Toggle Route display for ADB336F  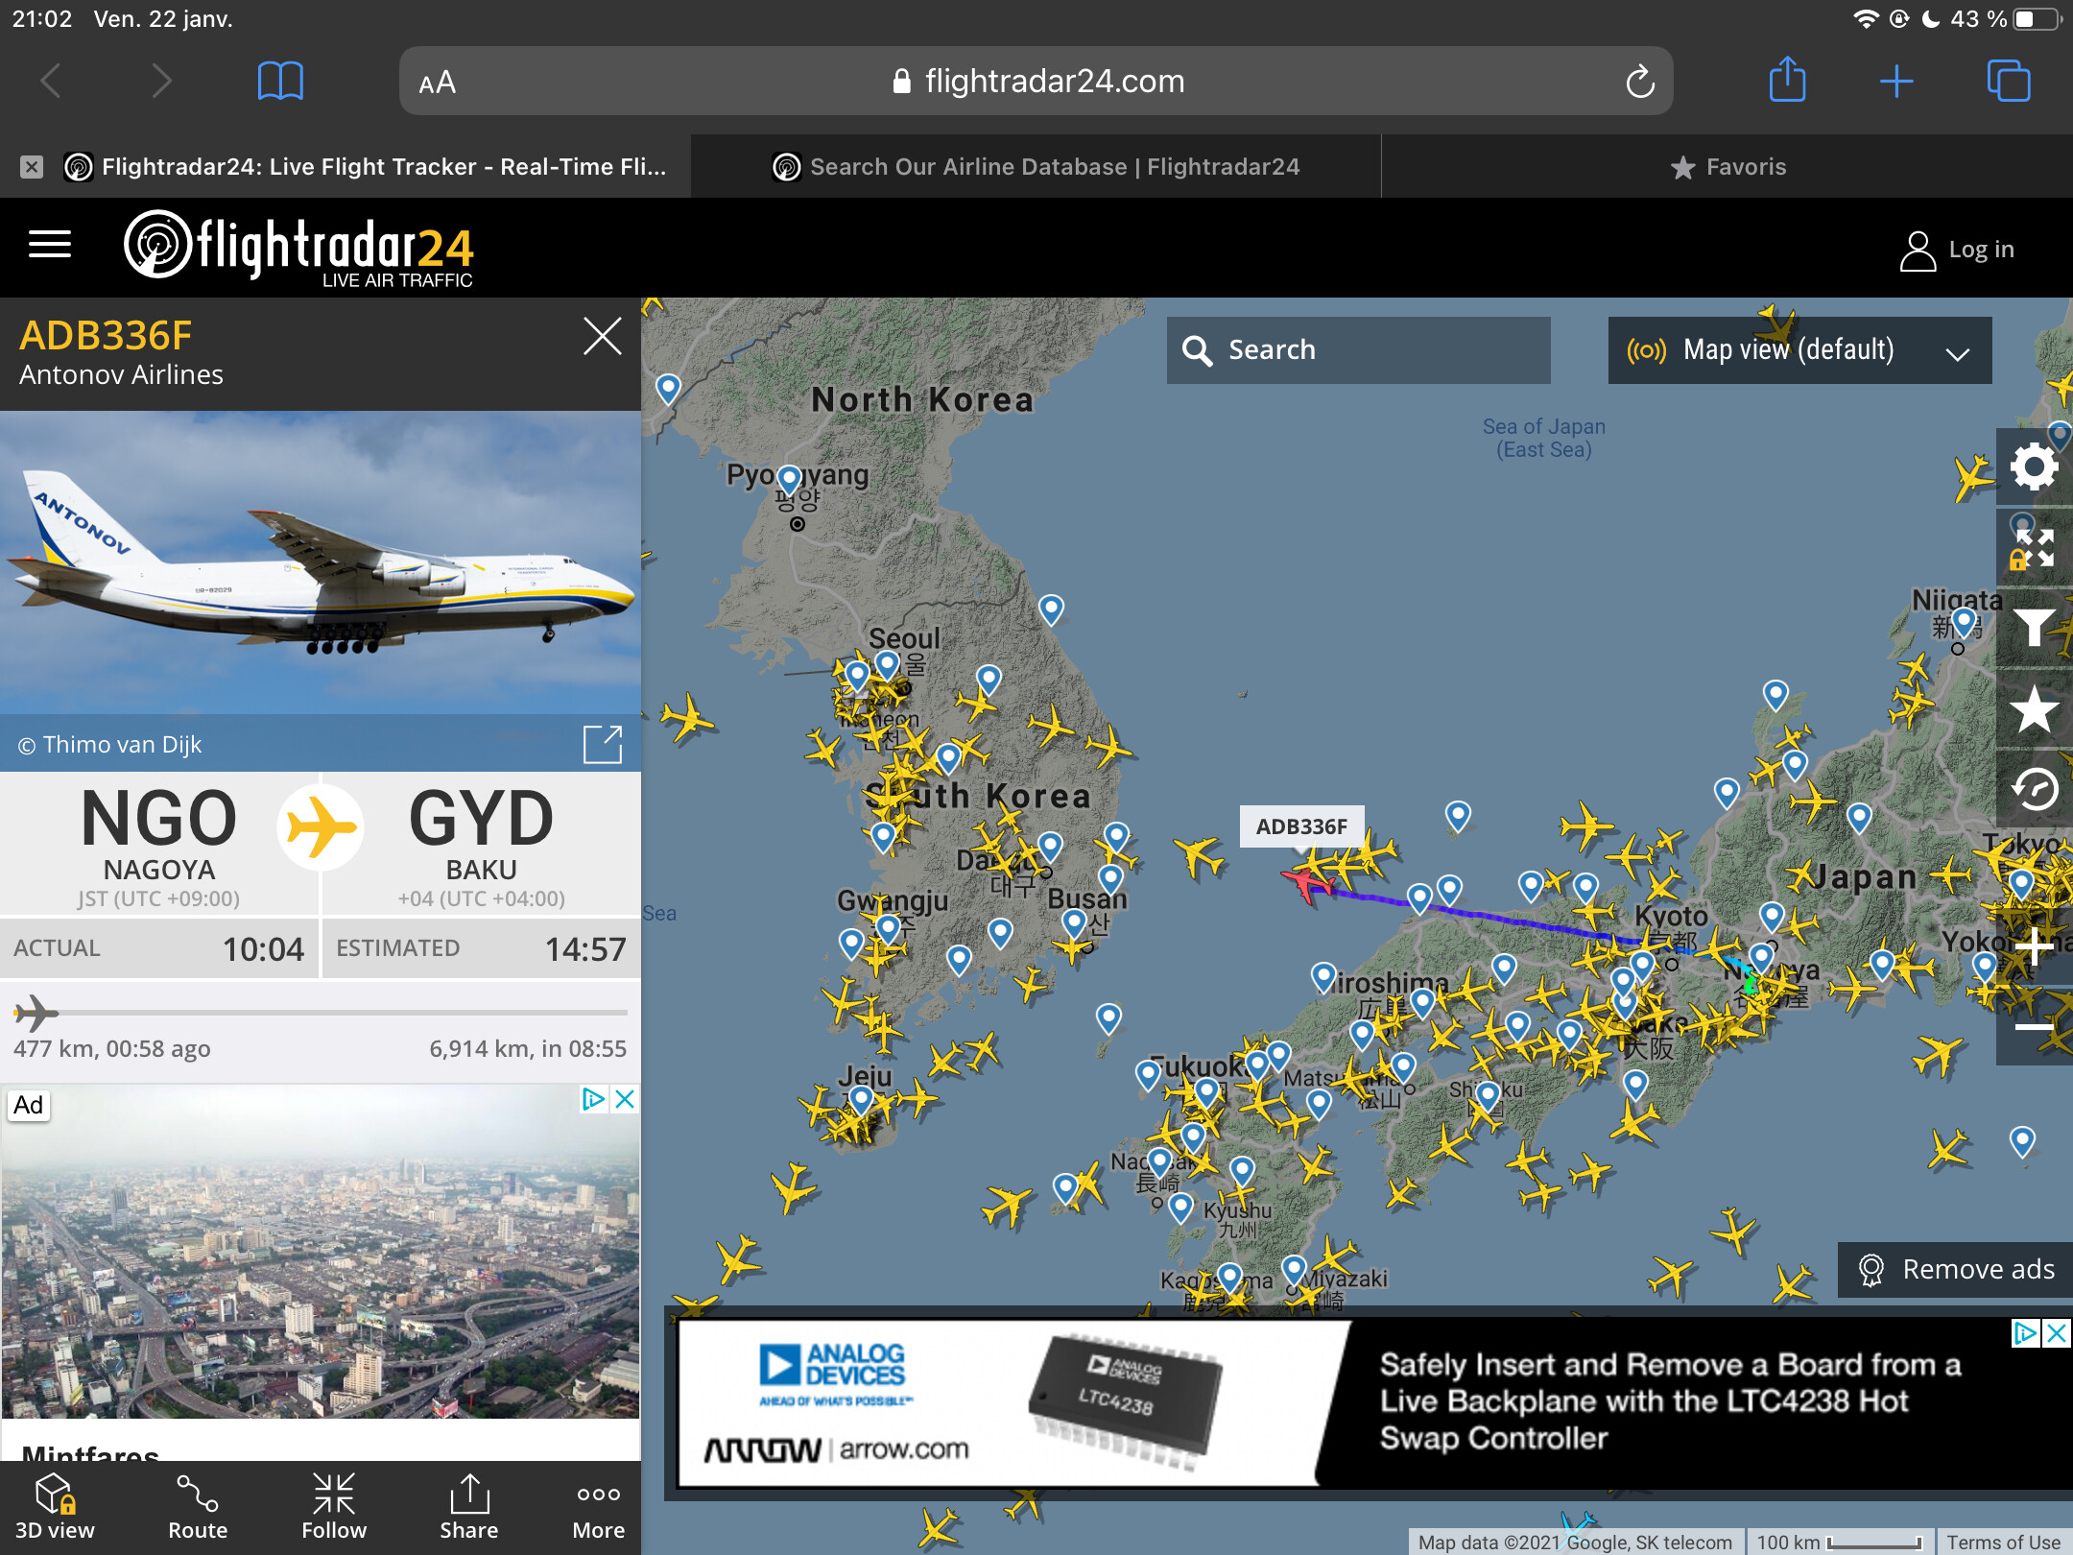pos(198,1507)
